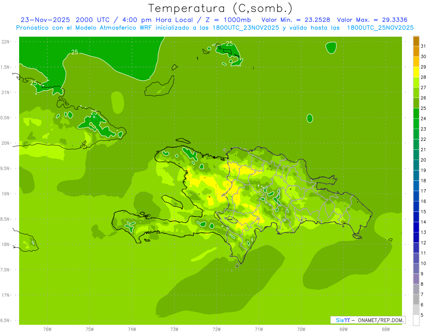
Task: Click the lime swatch between 27 and 28
Action: coord(416,83)
